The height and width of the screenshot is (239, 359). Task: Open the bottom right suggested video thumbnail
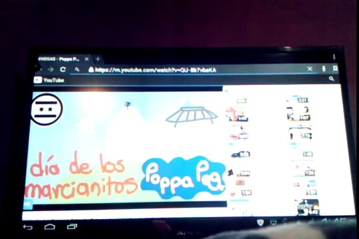pos(306,207)
